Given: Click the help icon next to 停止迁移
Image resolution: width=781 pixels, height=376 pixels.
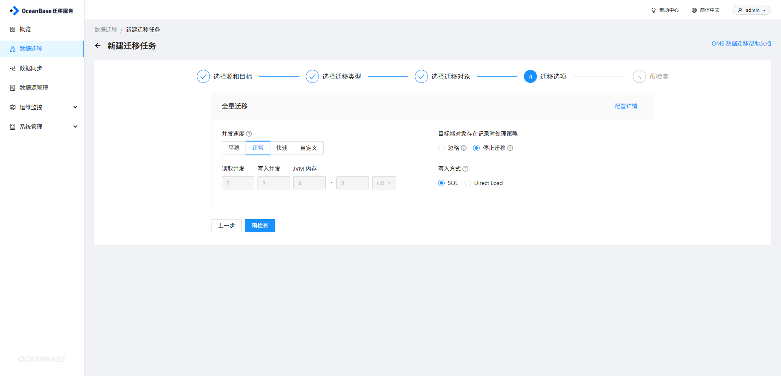Looking at the screenshot, I should point(510,148).
